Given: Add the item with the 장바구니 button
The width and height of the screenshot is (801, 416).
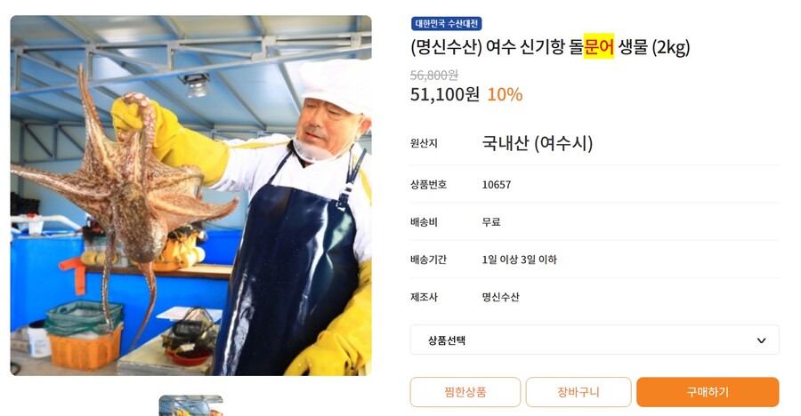Looking at the screenshot, I should (578, 392).
